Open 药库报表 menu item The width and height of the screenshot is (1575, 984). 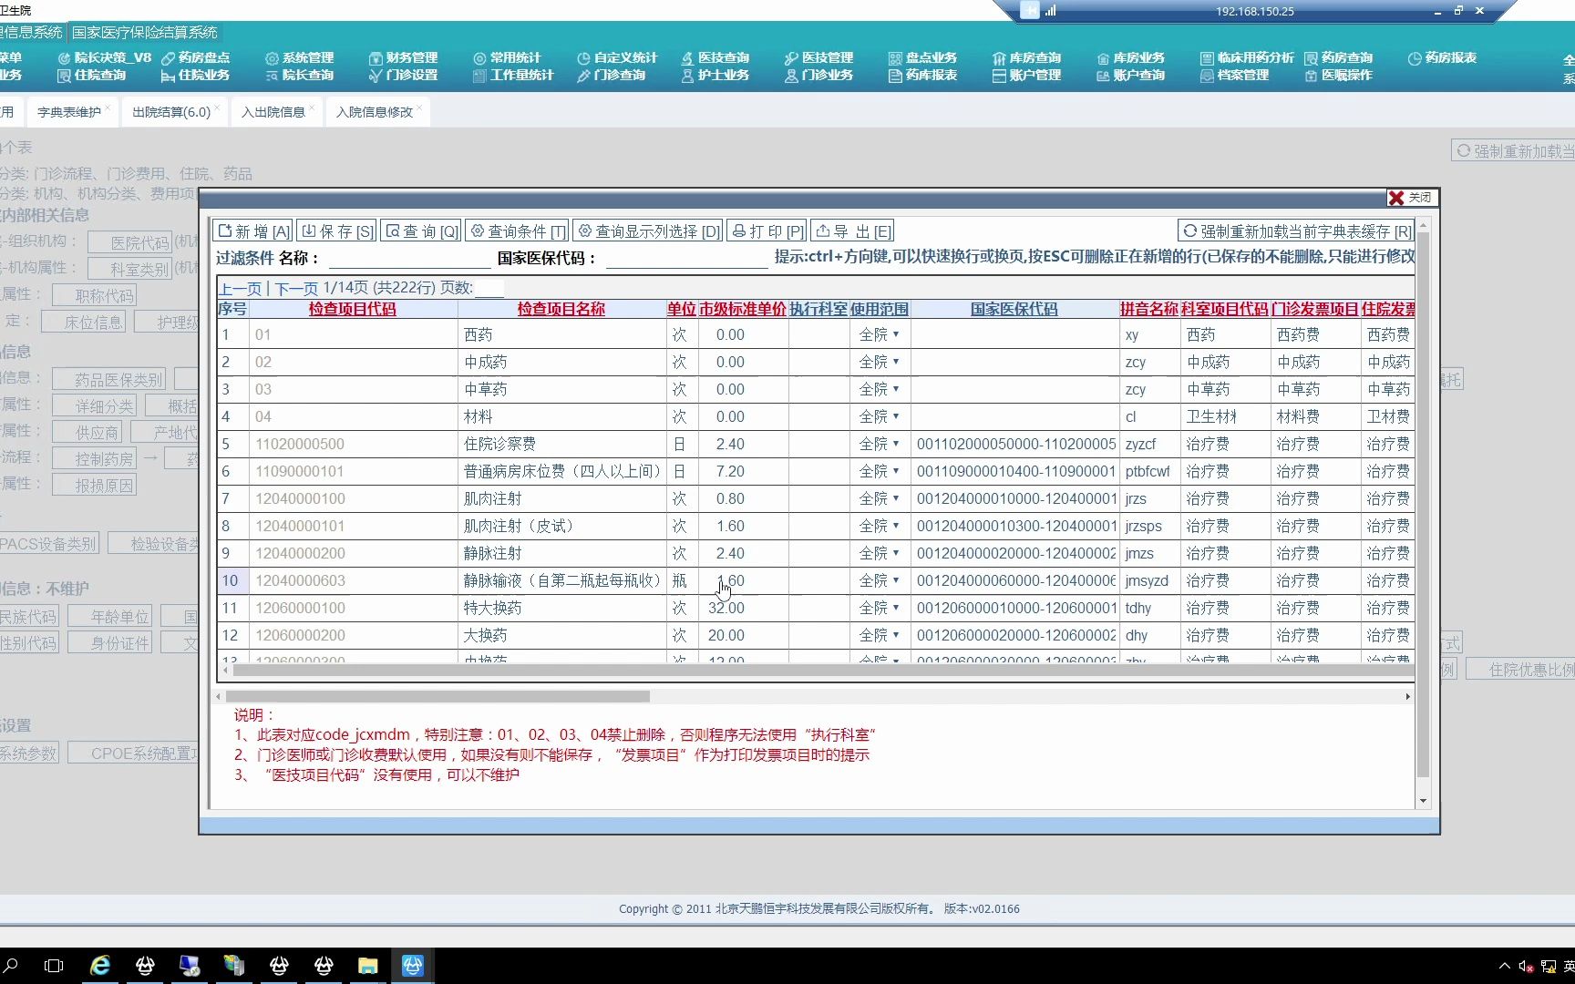(x=923, y=75)
